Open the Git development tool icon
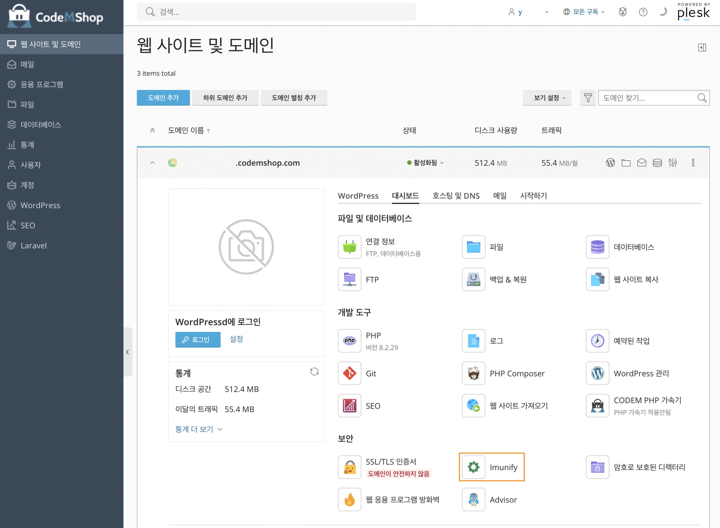Screen dimensions: 720x528 [x=349, y=373]
